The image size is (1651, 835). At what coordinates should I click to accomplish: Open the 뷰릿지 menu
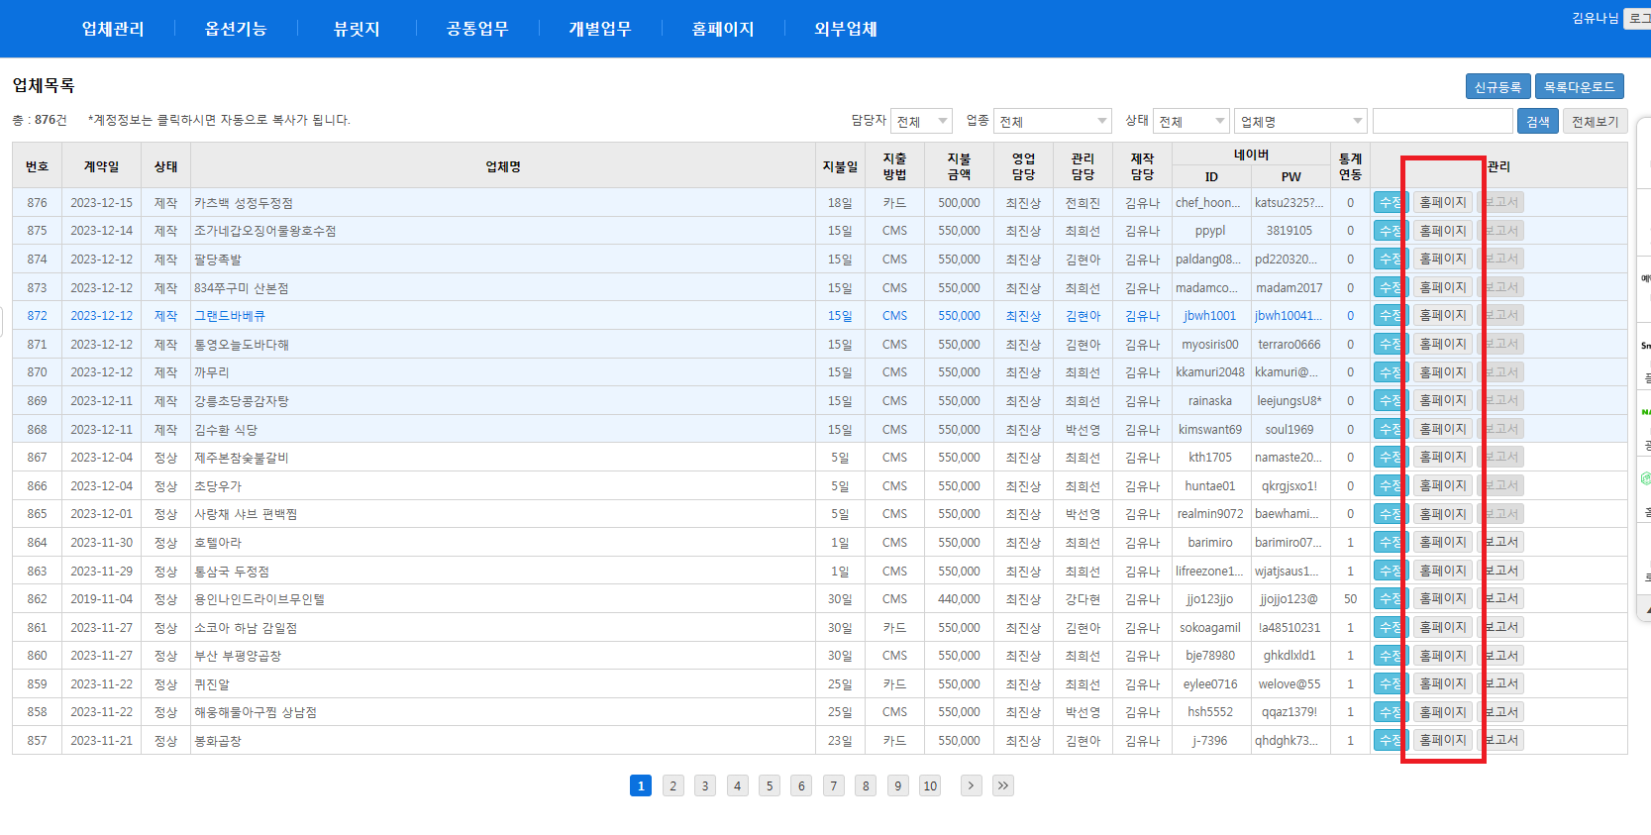357,29
